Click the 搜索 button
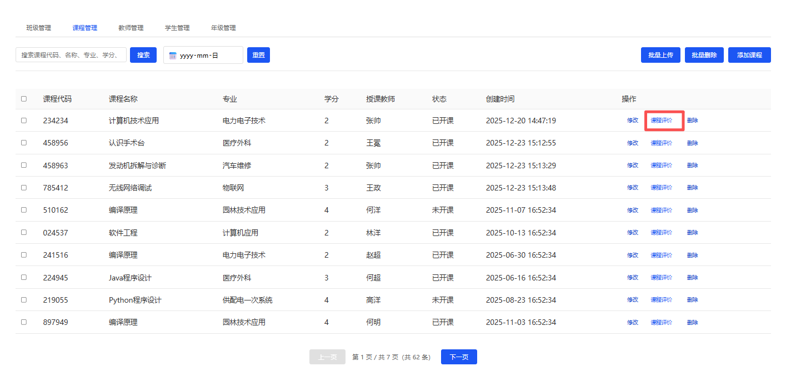The height and width of the screenshot is (386, 786). [143, 55]
